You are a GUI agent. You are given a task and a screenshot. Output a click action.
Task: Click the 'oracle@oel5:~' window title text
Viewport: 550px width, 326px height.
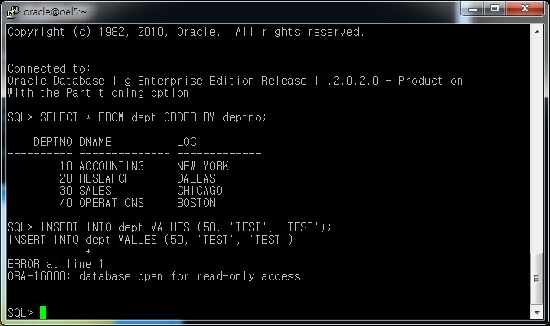click(55, 12)
